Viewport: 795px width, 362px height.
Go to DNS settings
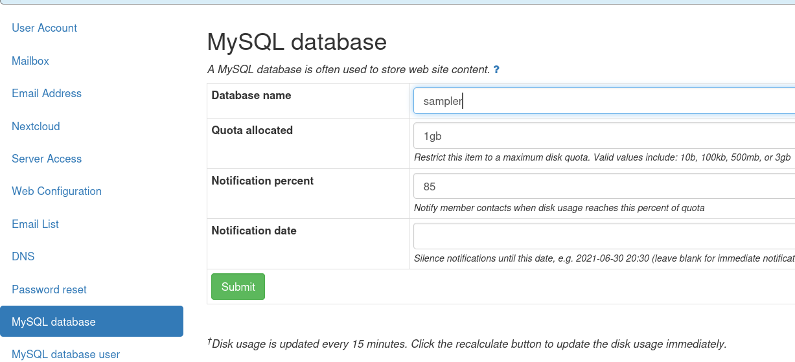(23, 256)
